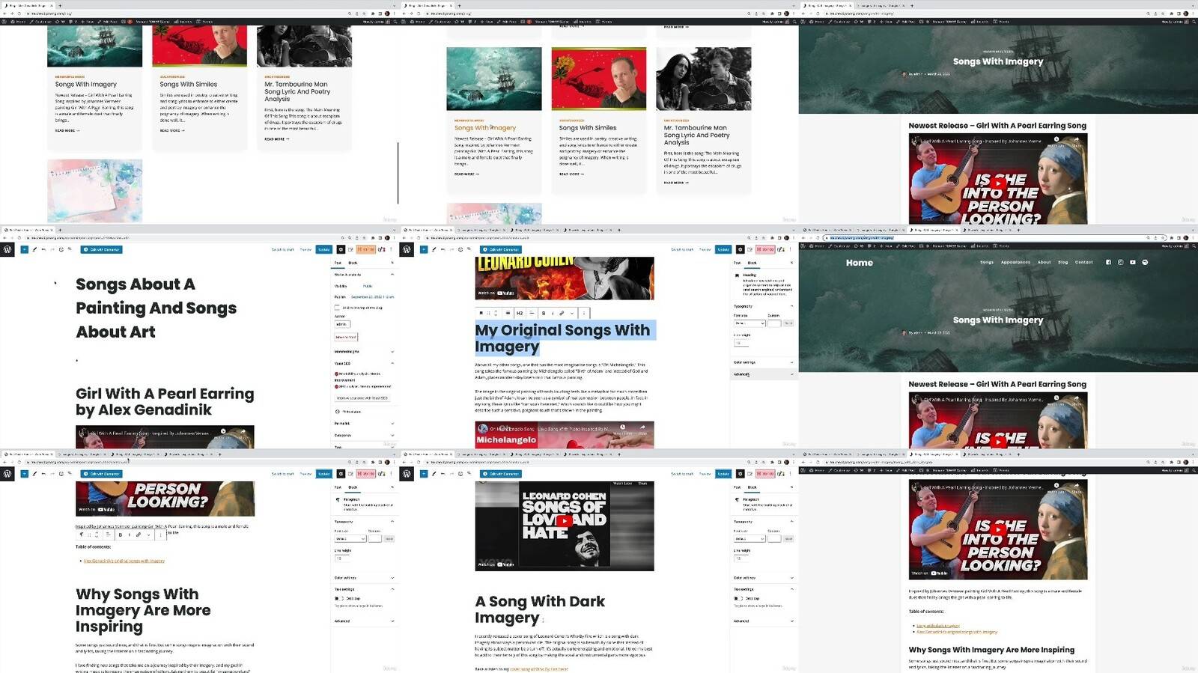
Task: Play the video on the page with the Home header
Action: pyautogui.click(x=998, y=441)
